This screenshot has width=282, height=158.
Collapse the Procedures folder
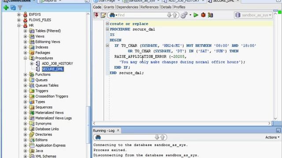click(26, 58)
